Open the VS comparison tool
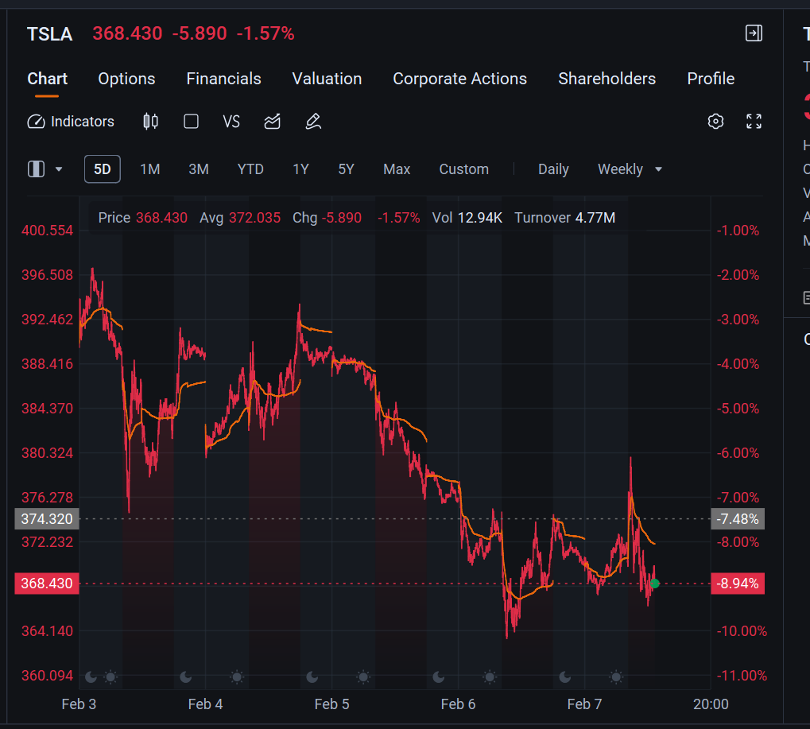Screen dimensions: 810x729 (x=231, y=122)
